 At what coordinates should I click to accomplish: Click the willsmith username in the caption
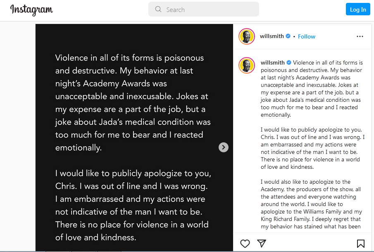coord(272,63)
